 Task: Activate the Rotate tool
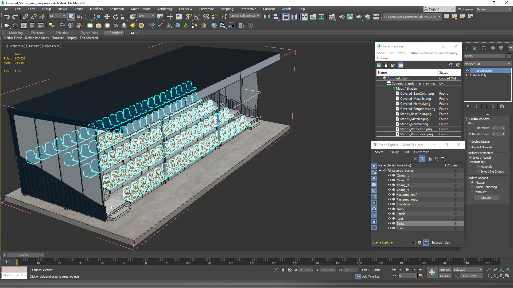click(115, 17)
